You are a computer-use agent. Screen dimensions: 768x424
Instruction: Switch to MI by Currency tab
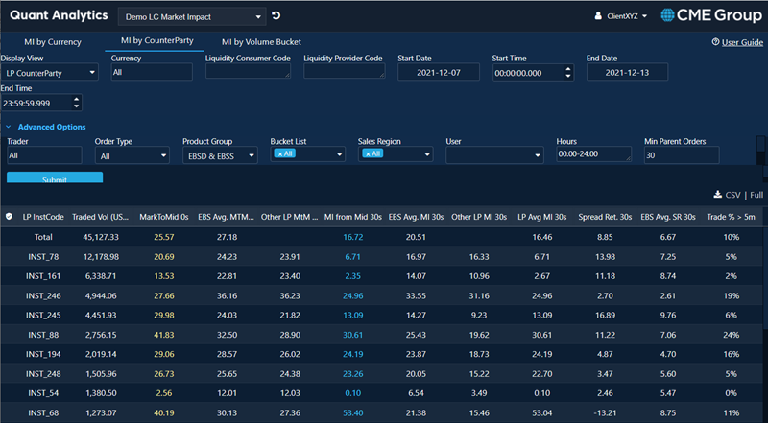coord(51,42)
